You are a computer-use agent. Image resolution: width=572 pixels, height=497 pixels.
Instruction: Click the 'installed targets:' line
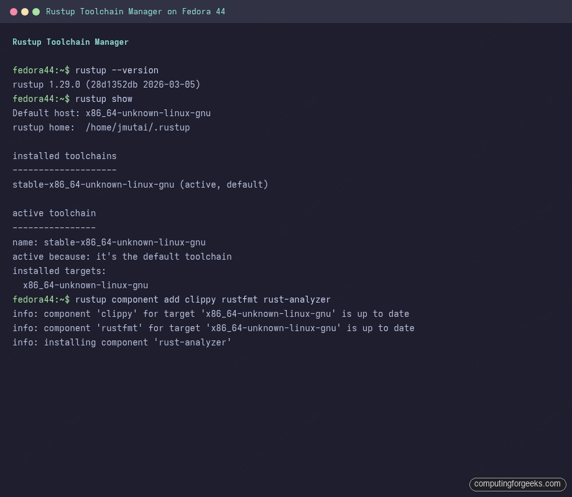pyautogui.click(x=59, y=271)
